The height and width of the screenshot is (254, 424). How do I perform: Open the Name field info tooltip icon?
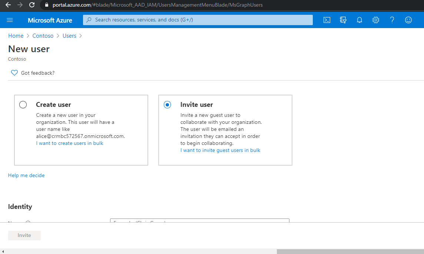click(28, 223)
